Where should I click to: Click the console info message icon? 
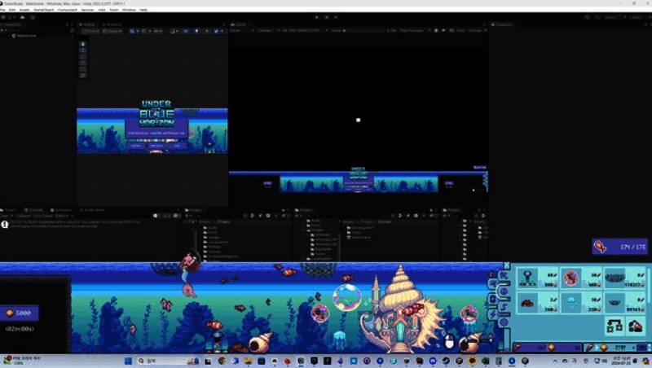click(5, 224)
